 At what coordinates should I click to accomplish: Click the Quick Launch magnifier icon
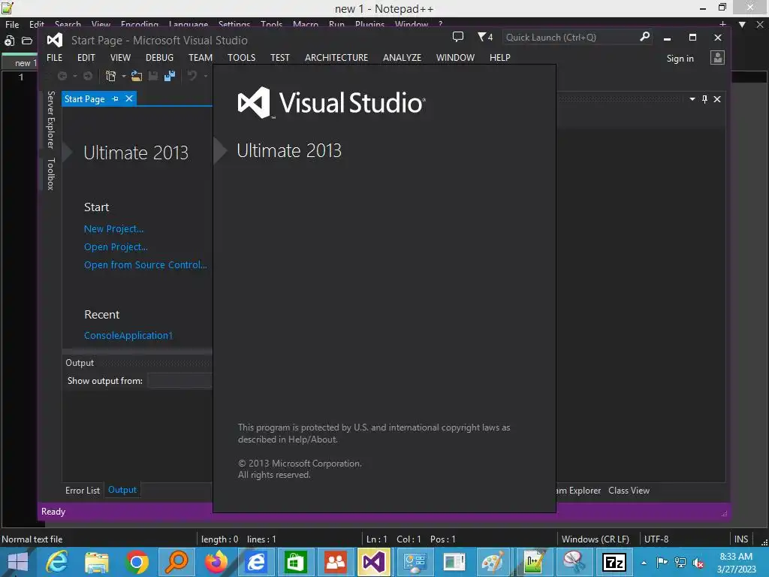tap(644, 37)
